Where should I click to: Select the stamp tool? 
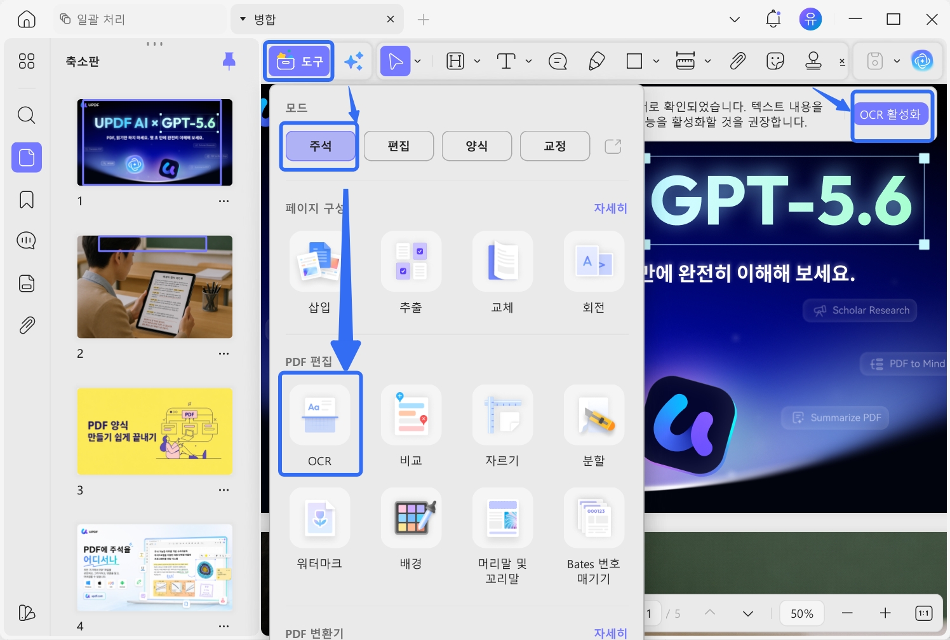tap(813, 61)
